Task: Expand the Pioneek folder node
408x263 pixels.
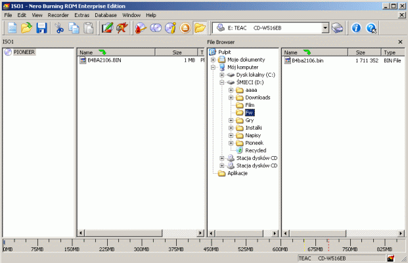Action: pos(231,143)
